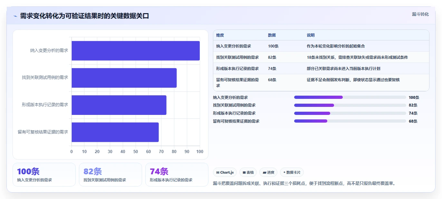Click the 68条 value in the table
The height and width of the screenshot is (199, 442).
coord(272,80)
